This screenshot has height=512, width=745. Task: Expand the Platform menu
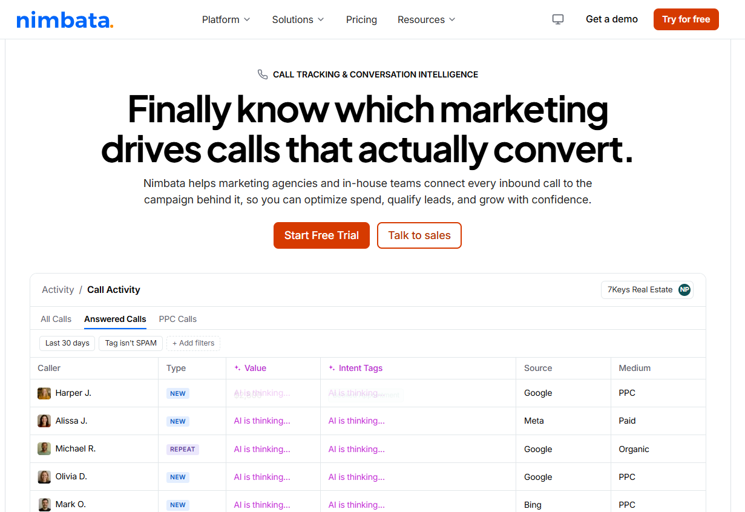click(x=226, y=19)
